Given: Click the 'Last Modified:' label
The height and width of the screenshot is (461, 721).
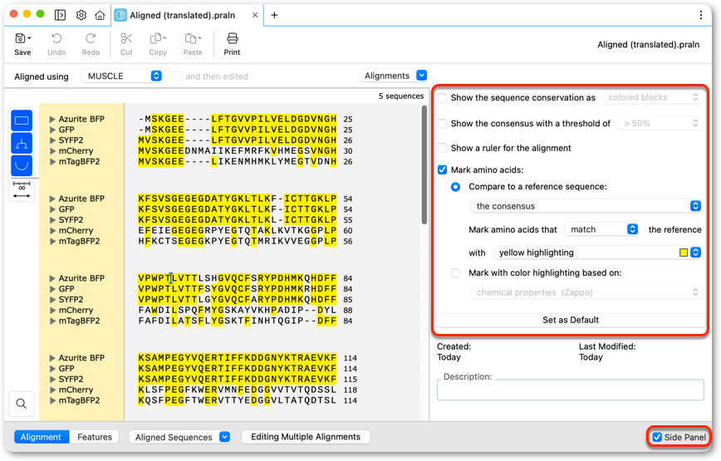Looking at the screenshot, I should coord(607,346).
